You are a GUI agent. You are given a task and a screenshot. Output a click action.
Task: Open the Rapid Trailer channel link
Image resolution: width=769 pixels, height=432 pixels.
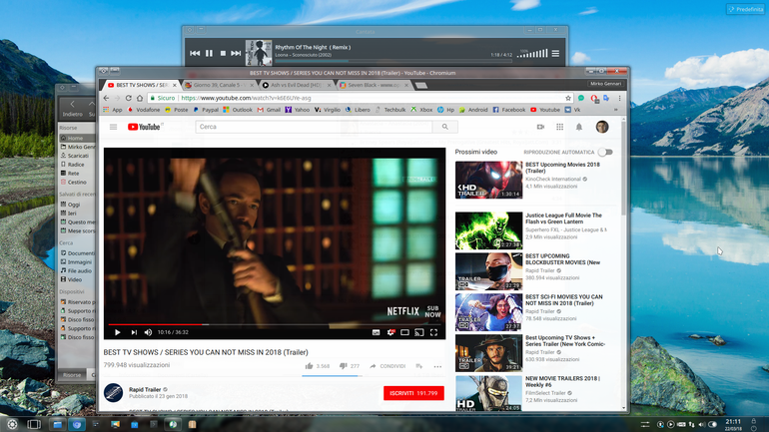click(x=145, y=389)
